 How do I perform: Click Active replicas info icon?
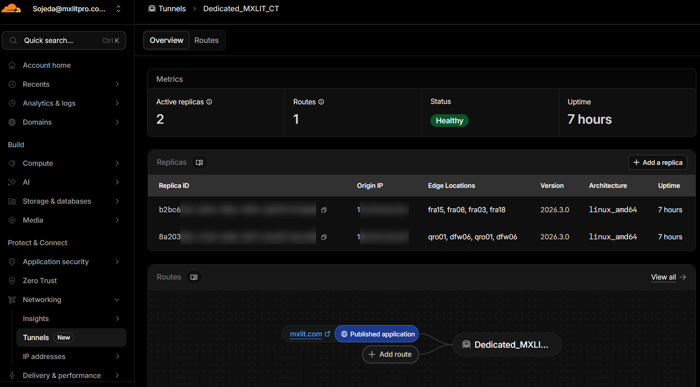tap(209, 102)
